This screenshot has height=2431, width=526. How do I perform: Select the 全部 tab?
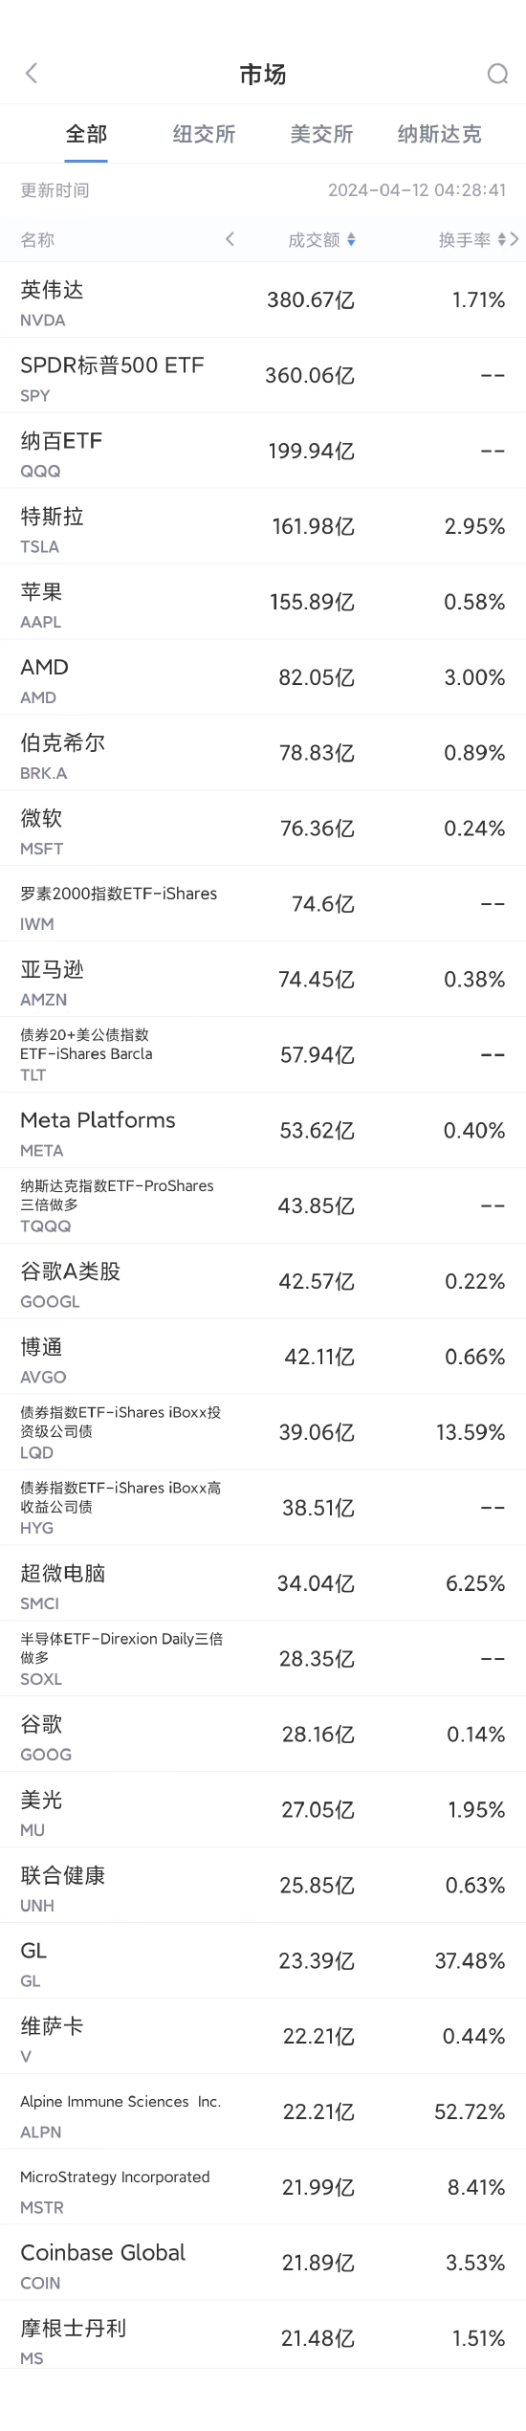point(86,134)
